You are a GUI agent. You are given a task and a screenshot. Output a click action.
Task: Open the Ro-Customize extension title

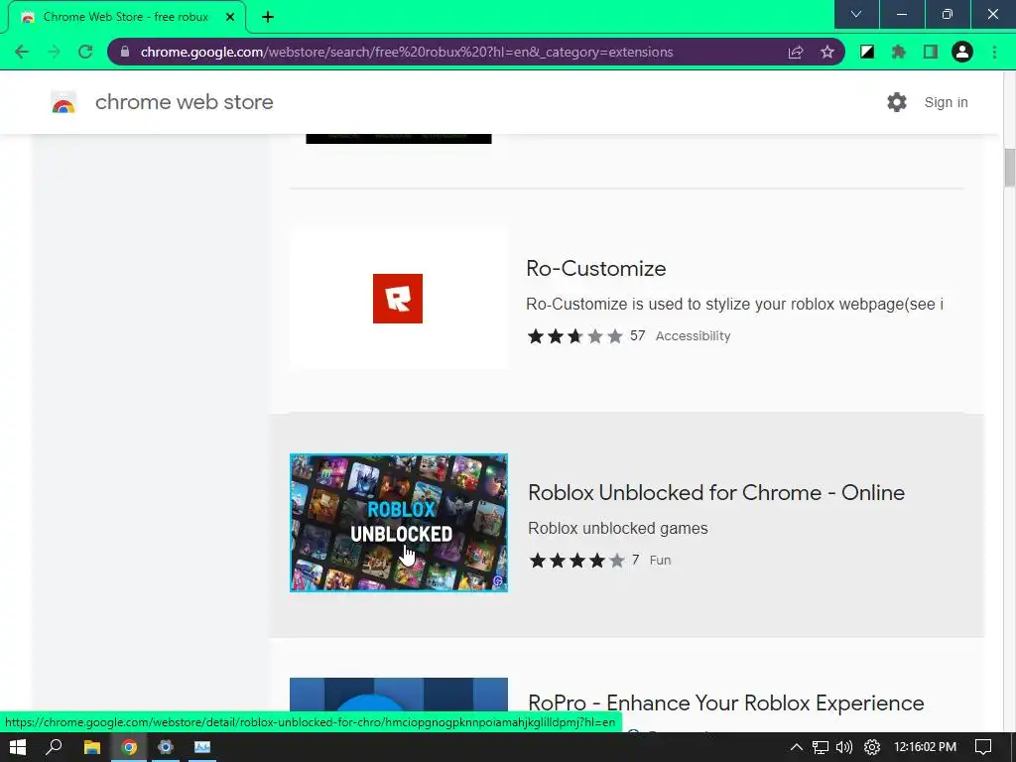coord(596,268)
